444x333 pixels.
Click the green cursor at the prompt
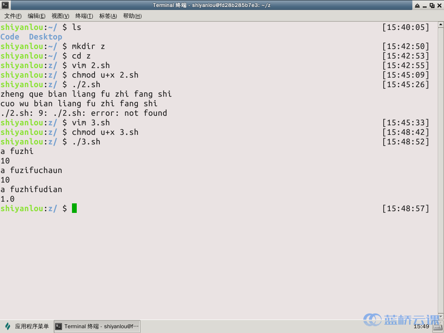(x=74, y=209)
